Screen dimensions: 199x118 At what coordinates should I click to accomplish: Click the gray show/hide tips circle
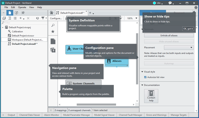196,8
